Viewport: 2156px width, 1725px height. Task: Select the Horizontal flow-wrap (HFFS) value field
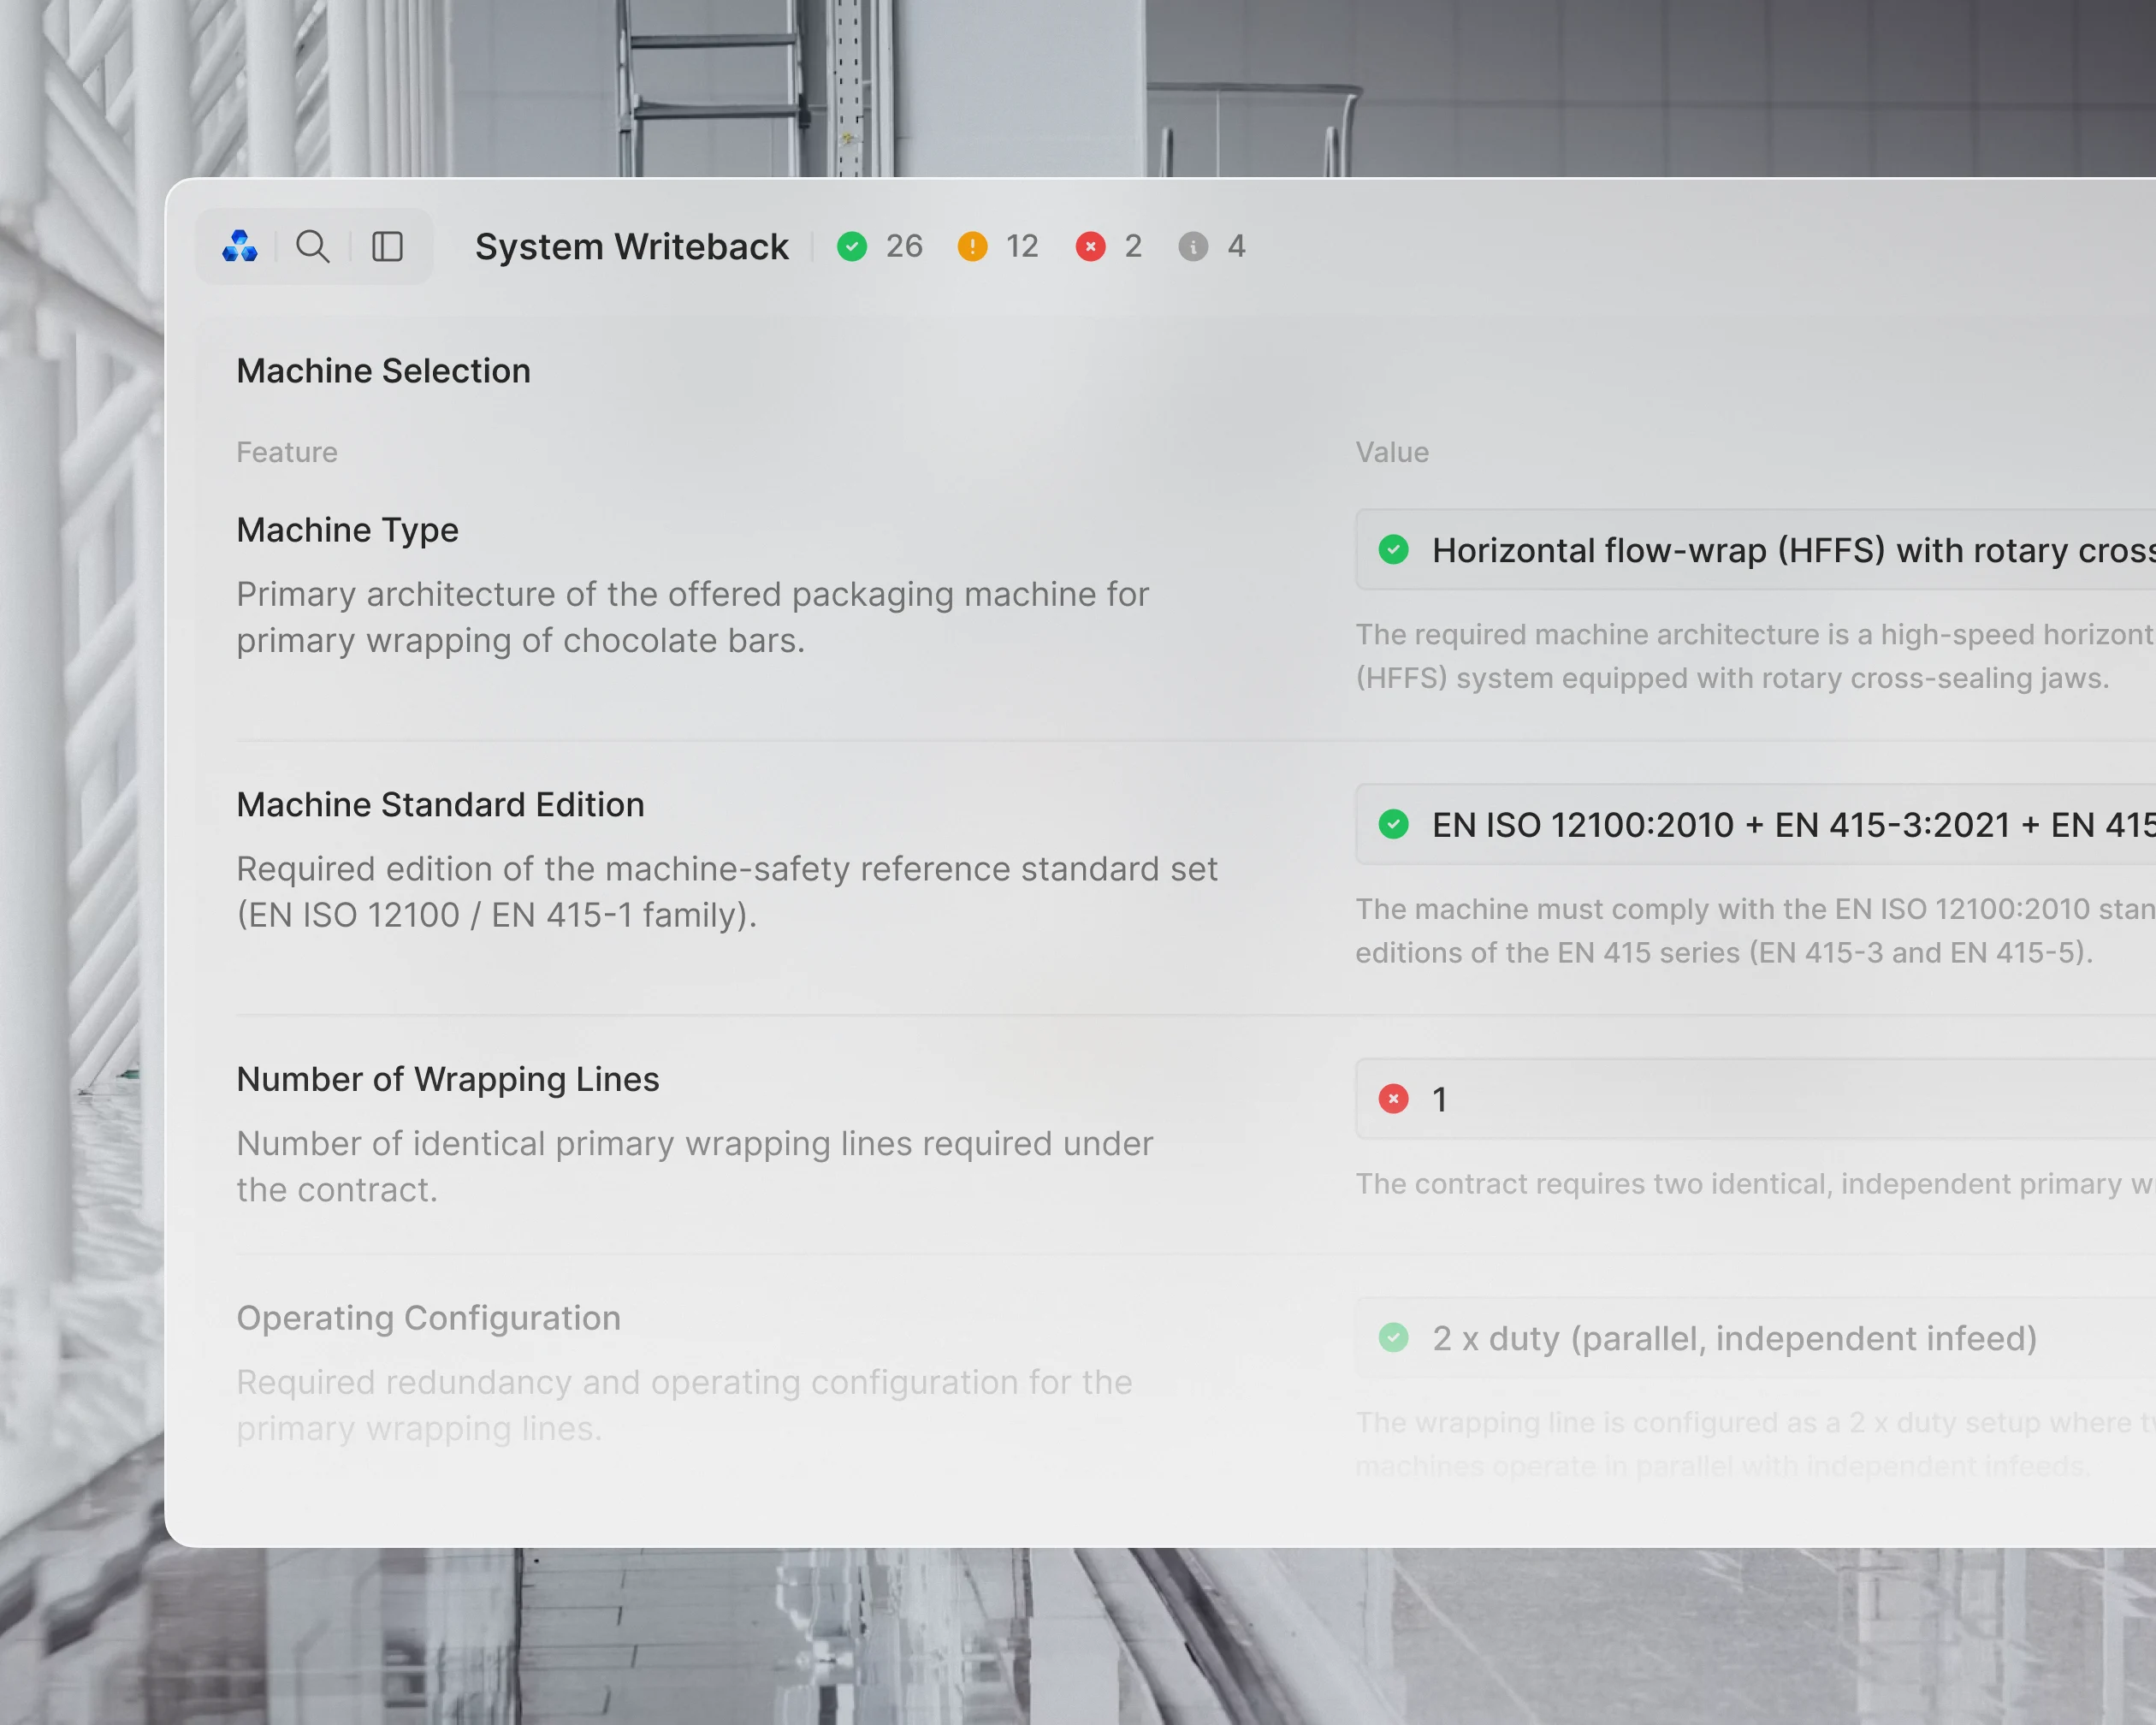pos(1756,549)
